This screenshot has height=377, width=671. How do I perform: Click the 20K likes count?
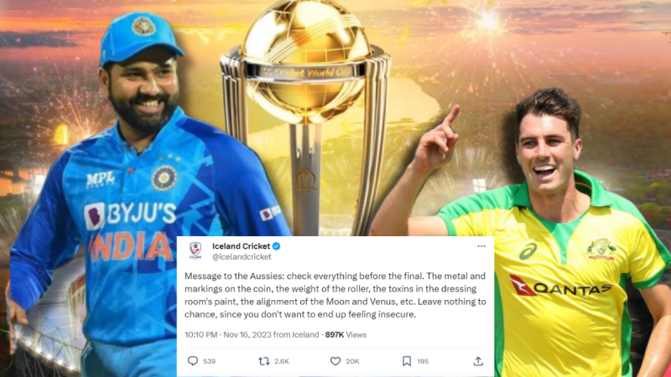(352, 361)
